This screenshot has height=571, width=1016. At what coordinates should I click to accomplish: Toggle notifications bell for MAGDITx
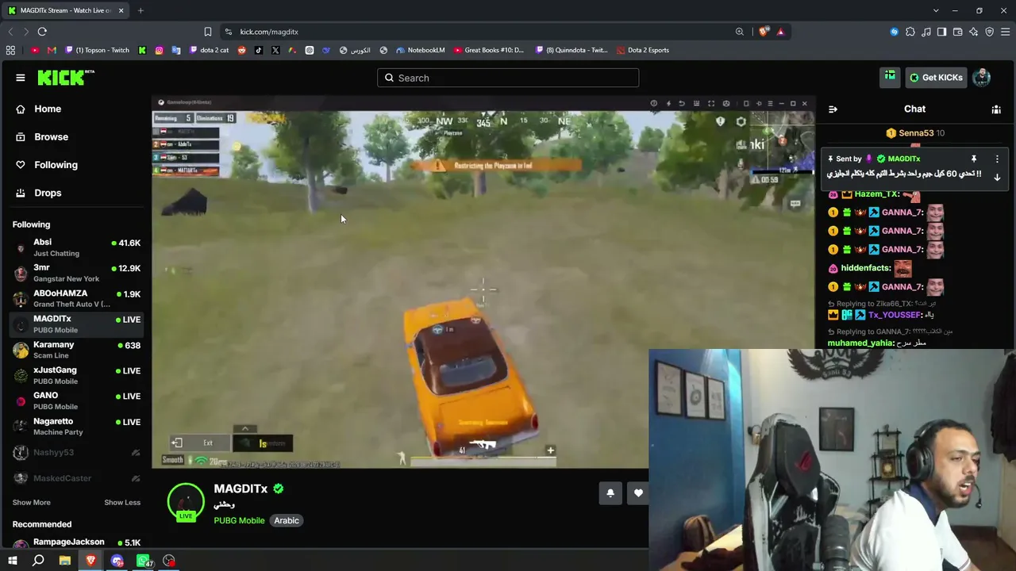click(x=610, y=493)
